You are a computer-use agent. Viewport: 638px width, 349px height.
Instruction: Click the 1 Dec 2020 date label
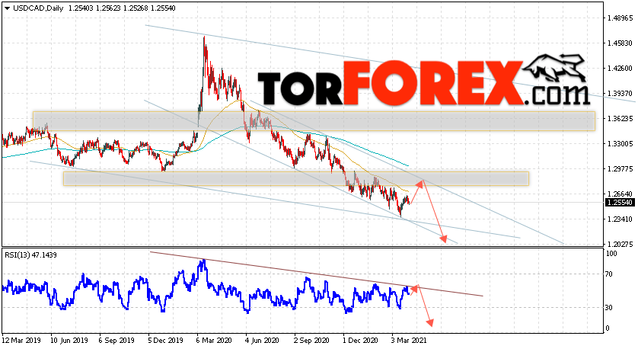[360, 341]
